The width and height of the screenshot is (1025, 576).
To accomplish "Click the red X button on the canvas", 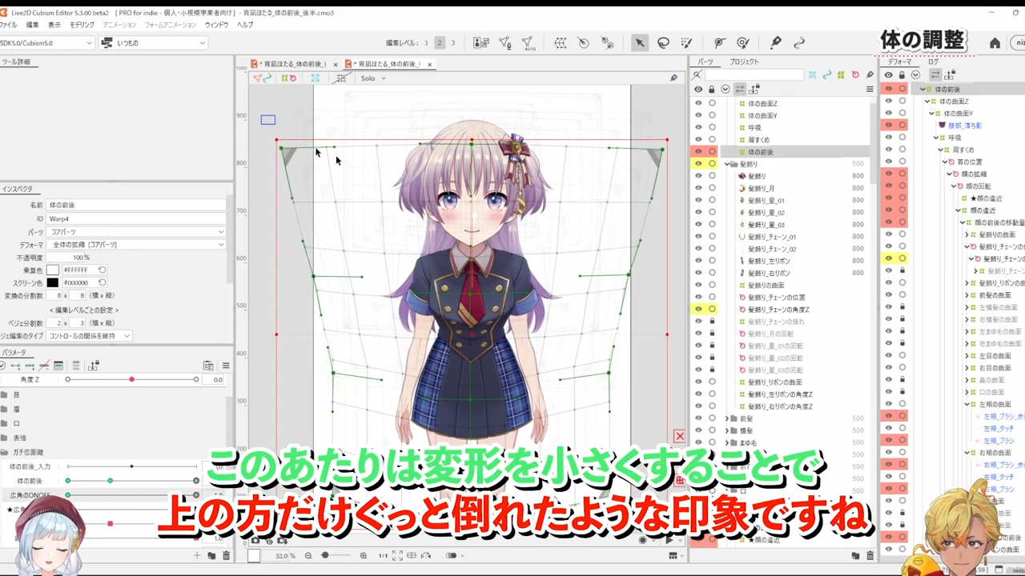I will pyautogui.click(x=679, y=436).
